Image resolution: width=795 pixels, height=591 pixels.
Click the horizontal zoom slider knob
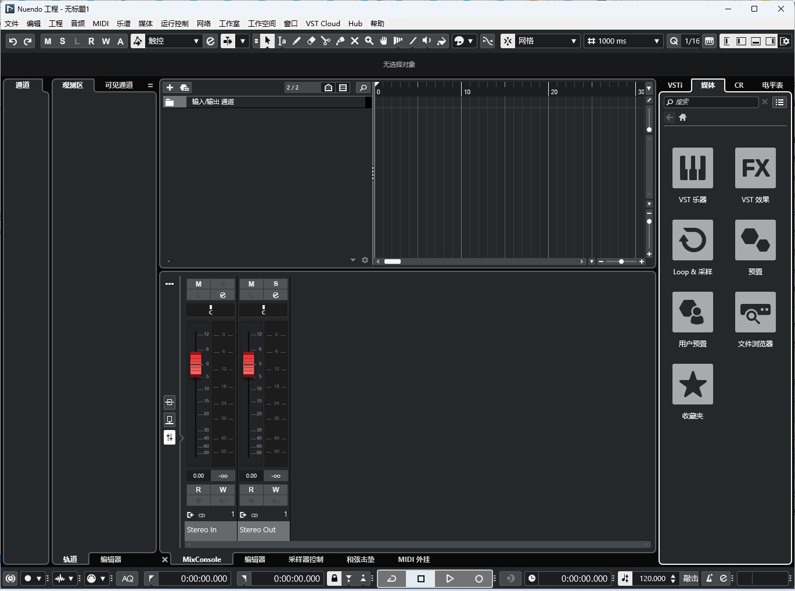(621, 262)
